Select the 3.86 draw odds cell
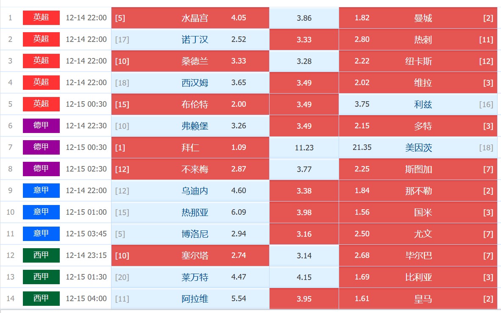Image resolution: width=501 pixels, height=313 pixels. [x=304, y=18]
